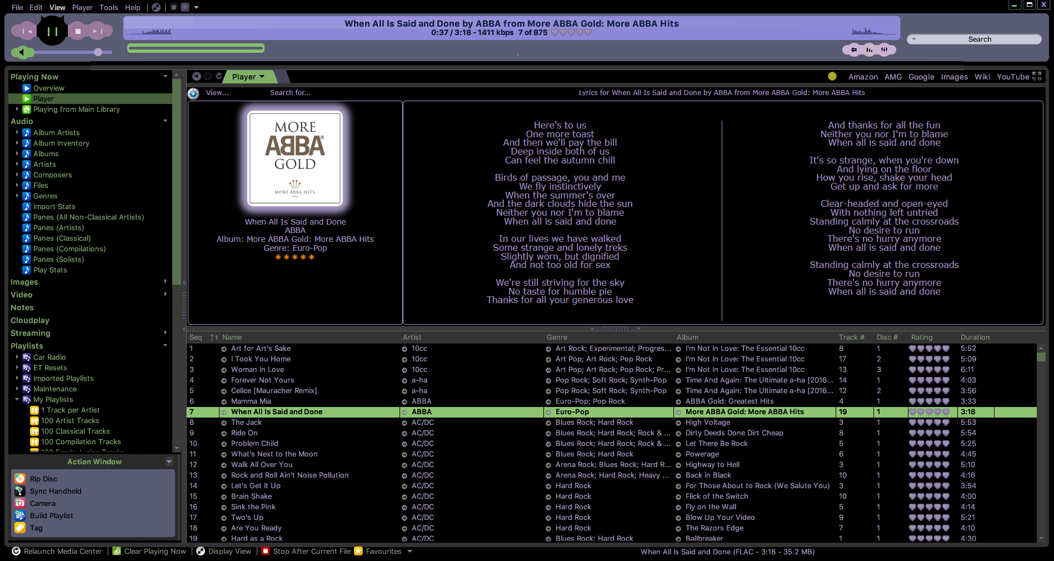
Task: Refresh the view with the reload icon
Action: tap(219, 76)
